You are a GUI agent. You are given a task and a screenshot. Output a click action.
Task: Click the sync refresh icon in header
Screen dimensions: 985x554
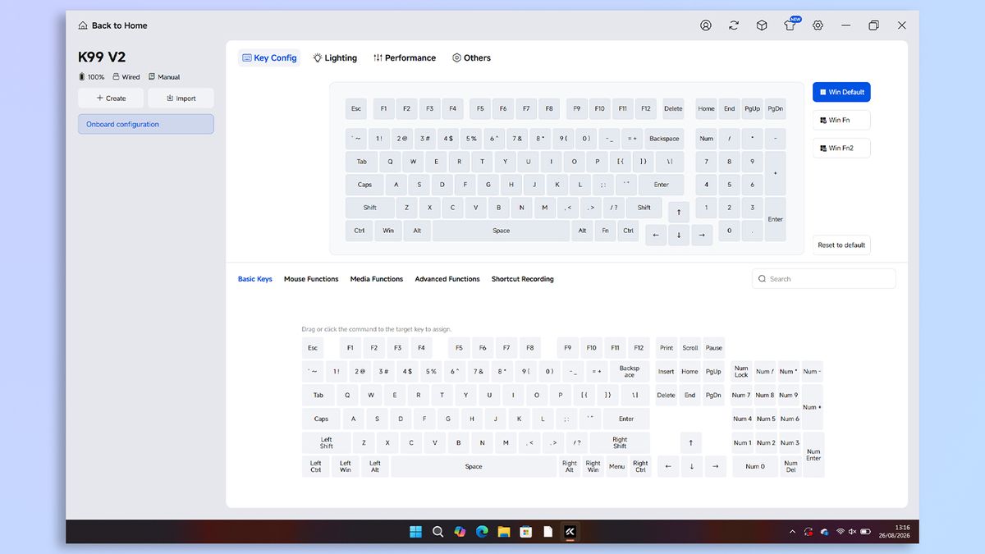click(734, 25)
